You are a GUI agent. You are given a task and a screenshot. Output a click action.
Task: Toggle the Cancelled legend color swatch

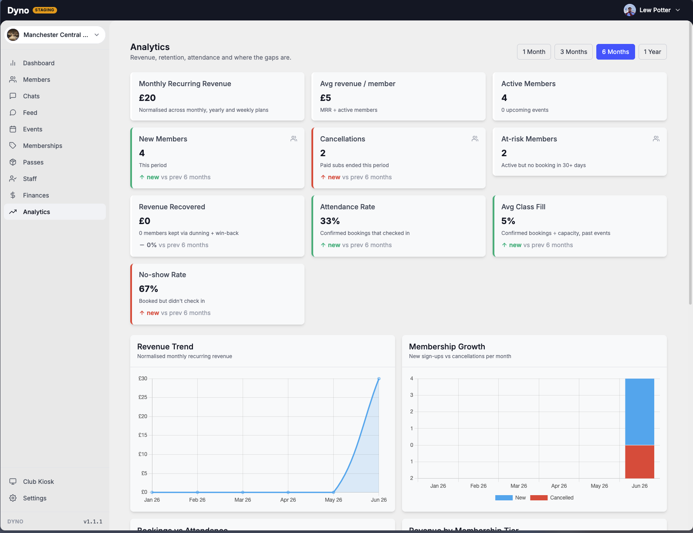click(x=539, y=498)
